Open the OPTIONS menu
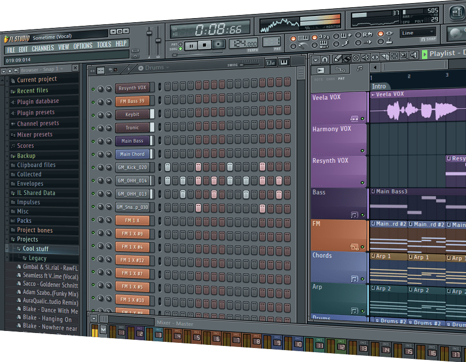The width and height of the screenshot is (466, 362). point(83,46)
